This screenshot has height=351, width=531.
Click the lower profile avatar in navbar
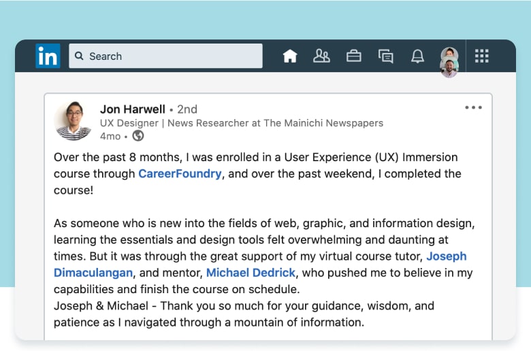click(x=449, y=68)
